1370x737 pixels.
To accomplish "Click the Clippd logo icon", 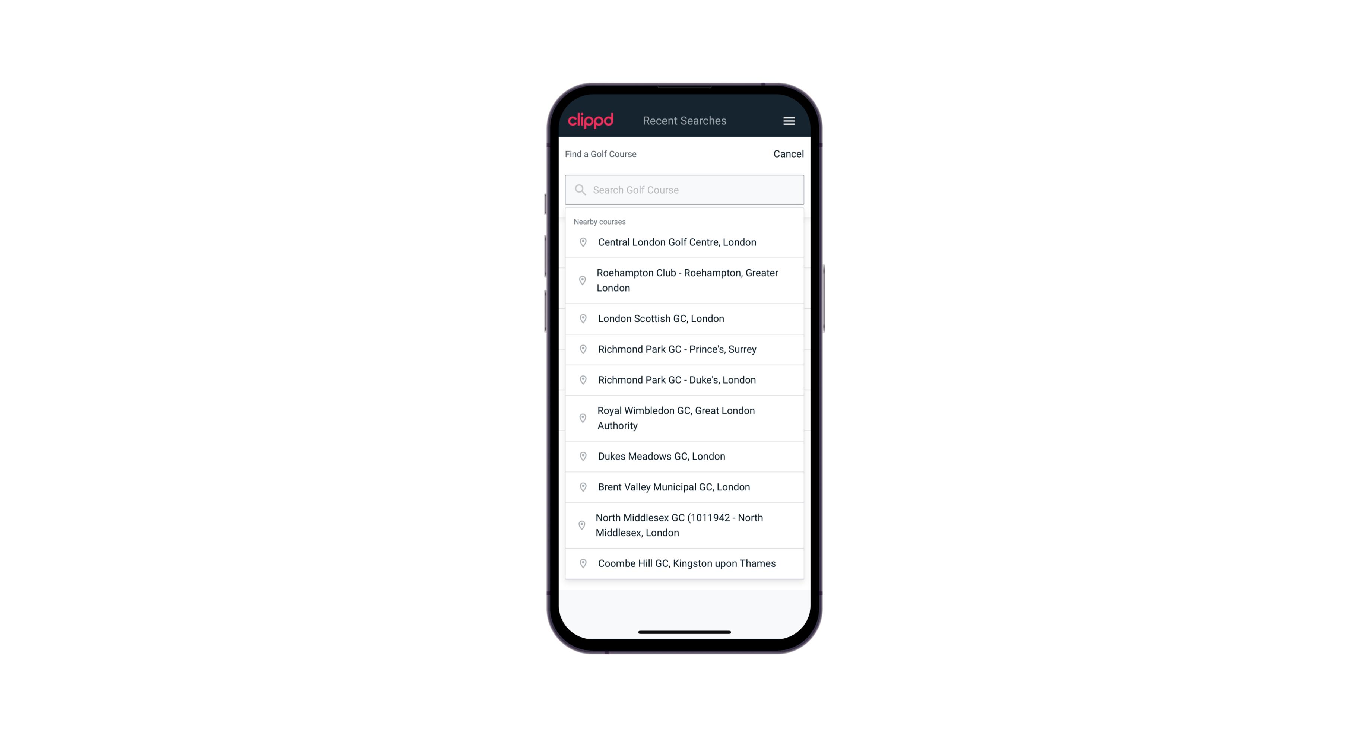I will click(592, 121).
